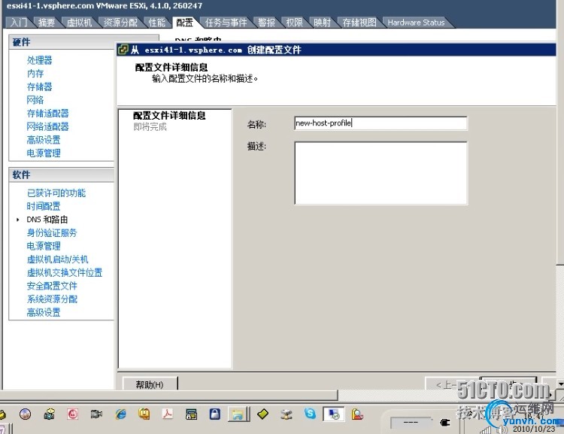Open 网络 under hardware
Screen dimensions: 564x434
coord(35,100)
